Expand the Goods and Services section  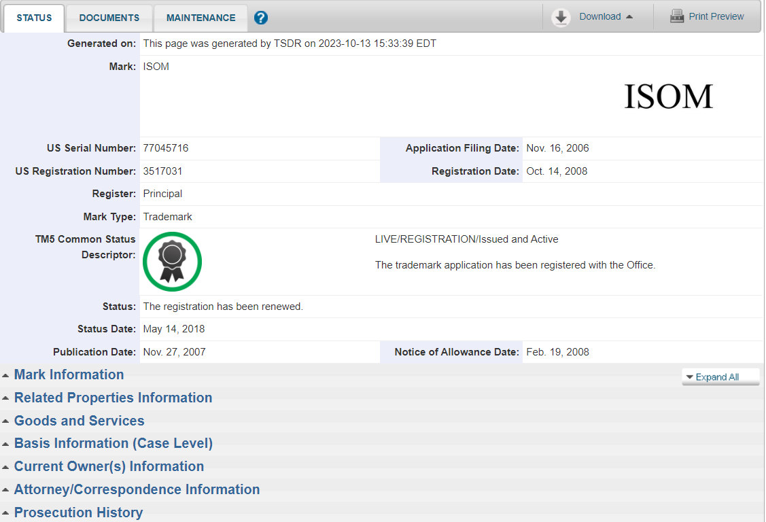79,421
